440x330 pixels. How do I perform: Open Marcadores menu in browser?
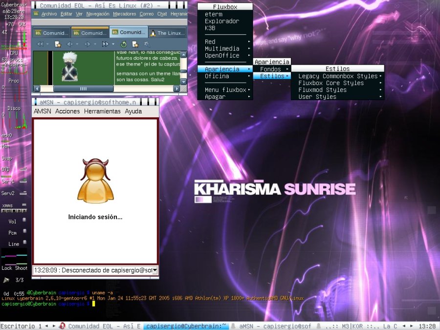coord(124,14)
